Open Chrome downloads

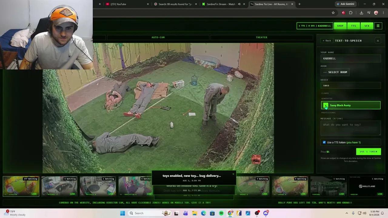tap(361, 13)
